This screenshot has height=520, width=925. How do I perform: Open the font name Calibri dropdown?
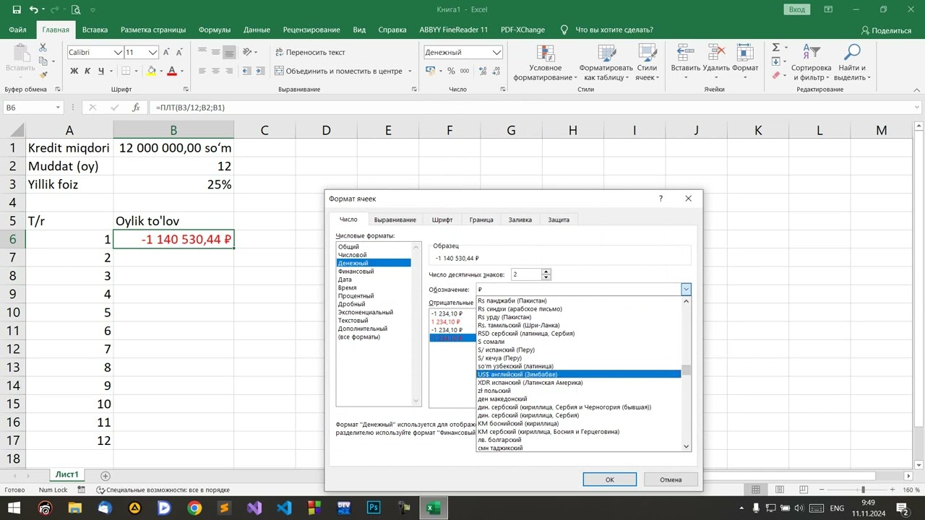click(118, 52)
